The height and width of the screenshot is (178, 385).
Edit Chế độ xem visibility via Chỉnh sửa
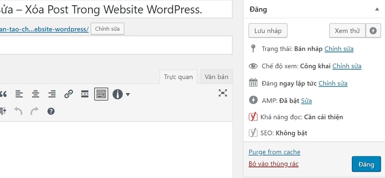tap(346, 66)
